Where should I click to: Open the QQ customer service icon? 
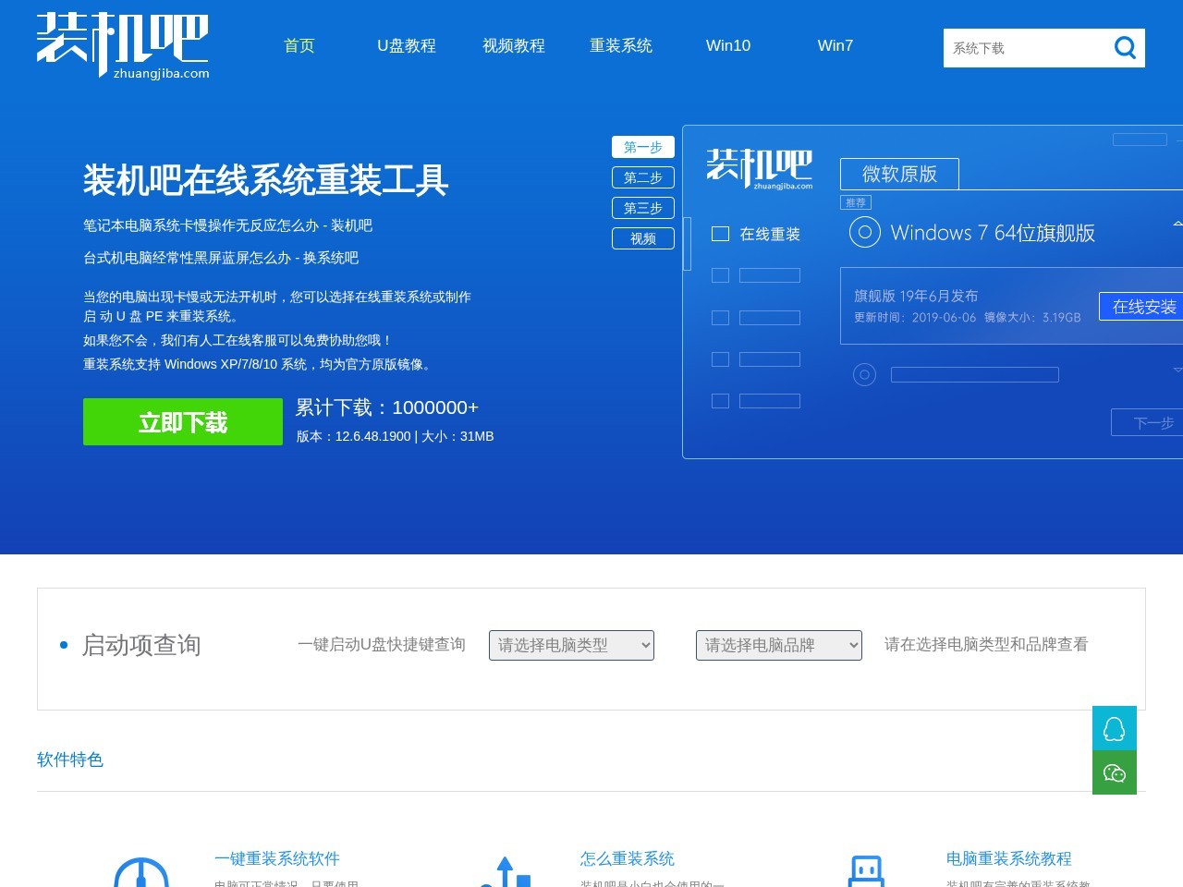(x=1114, y=727)
